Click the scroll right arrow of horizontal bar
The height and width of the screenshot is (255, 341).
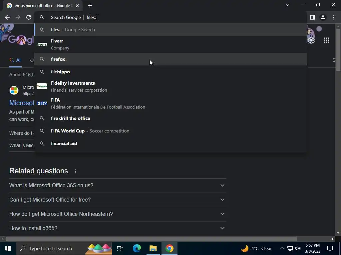[x=333, y=239]
